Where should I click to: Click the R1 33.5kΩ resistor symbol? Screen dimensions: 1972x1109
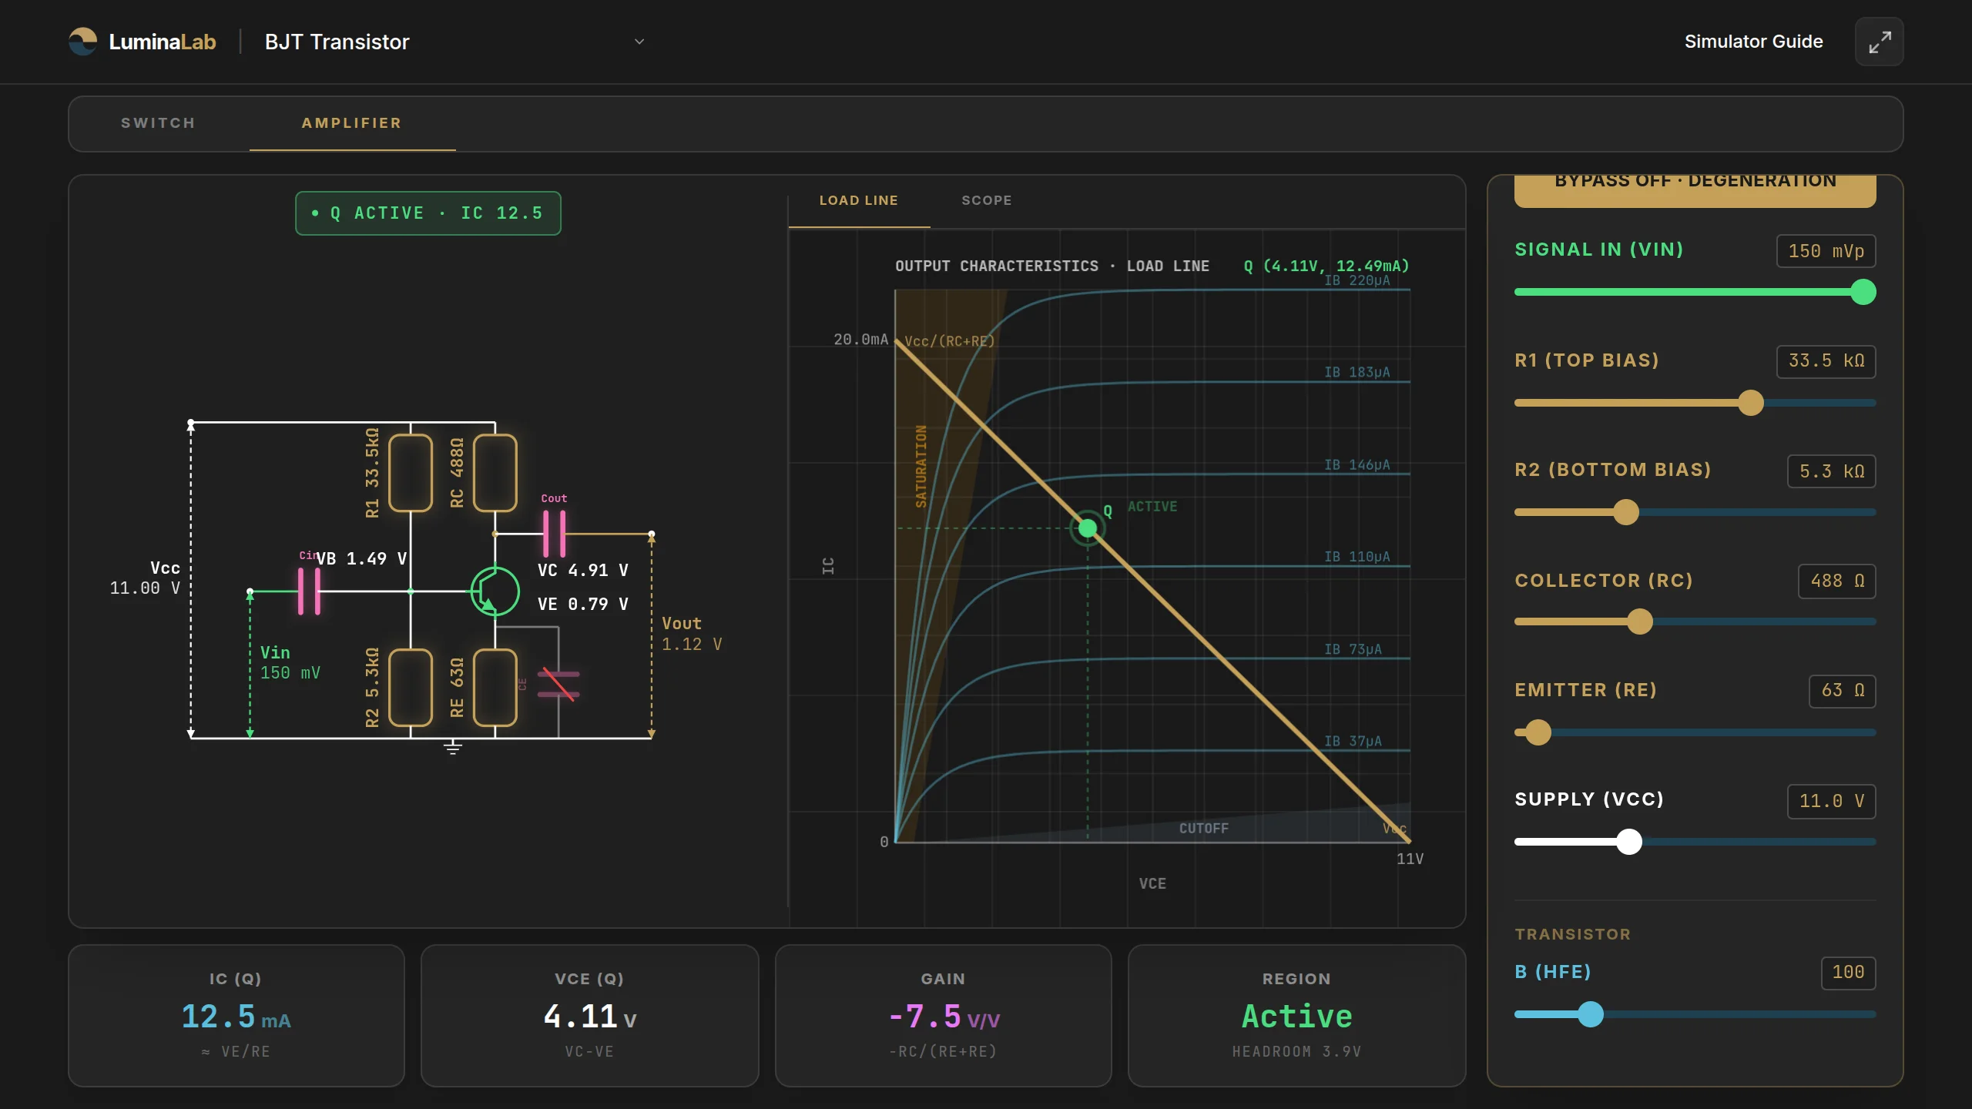[x=410, y=473]
